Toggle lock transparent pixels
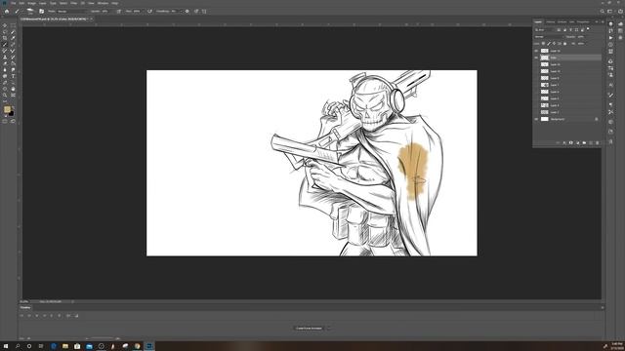 543,43
